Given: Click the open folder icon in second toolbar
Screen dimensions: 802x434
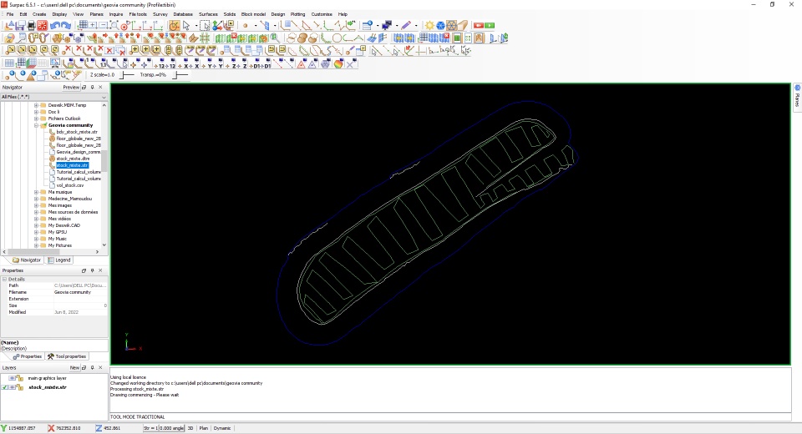Looking at the screenshot, I should pos(10,38).
